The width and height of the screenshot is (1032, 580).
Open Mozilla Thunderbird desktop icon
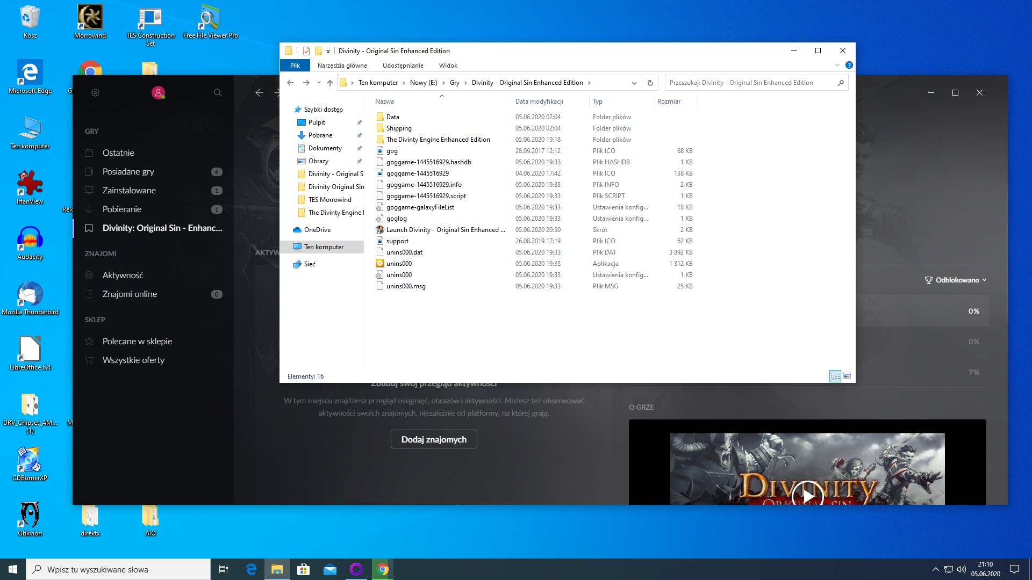30,298
